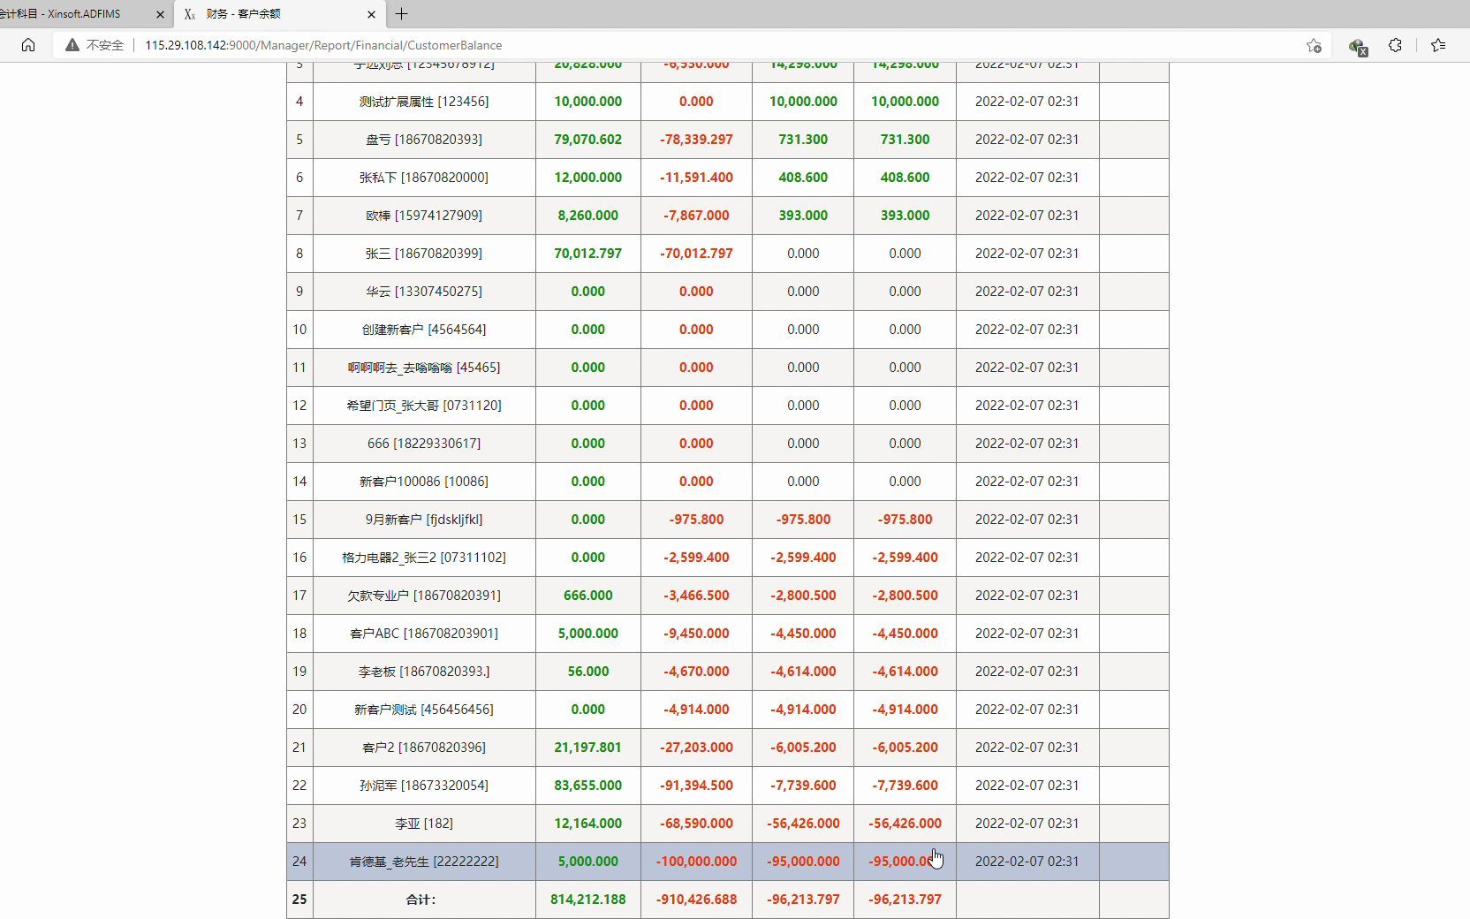1470x919 pixels.
Task: Click customer 欧棒 [15974127909]
Action: (424, 216)
